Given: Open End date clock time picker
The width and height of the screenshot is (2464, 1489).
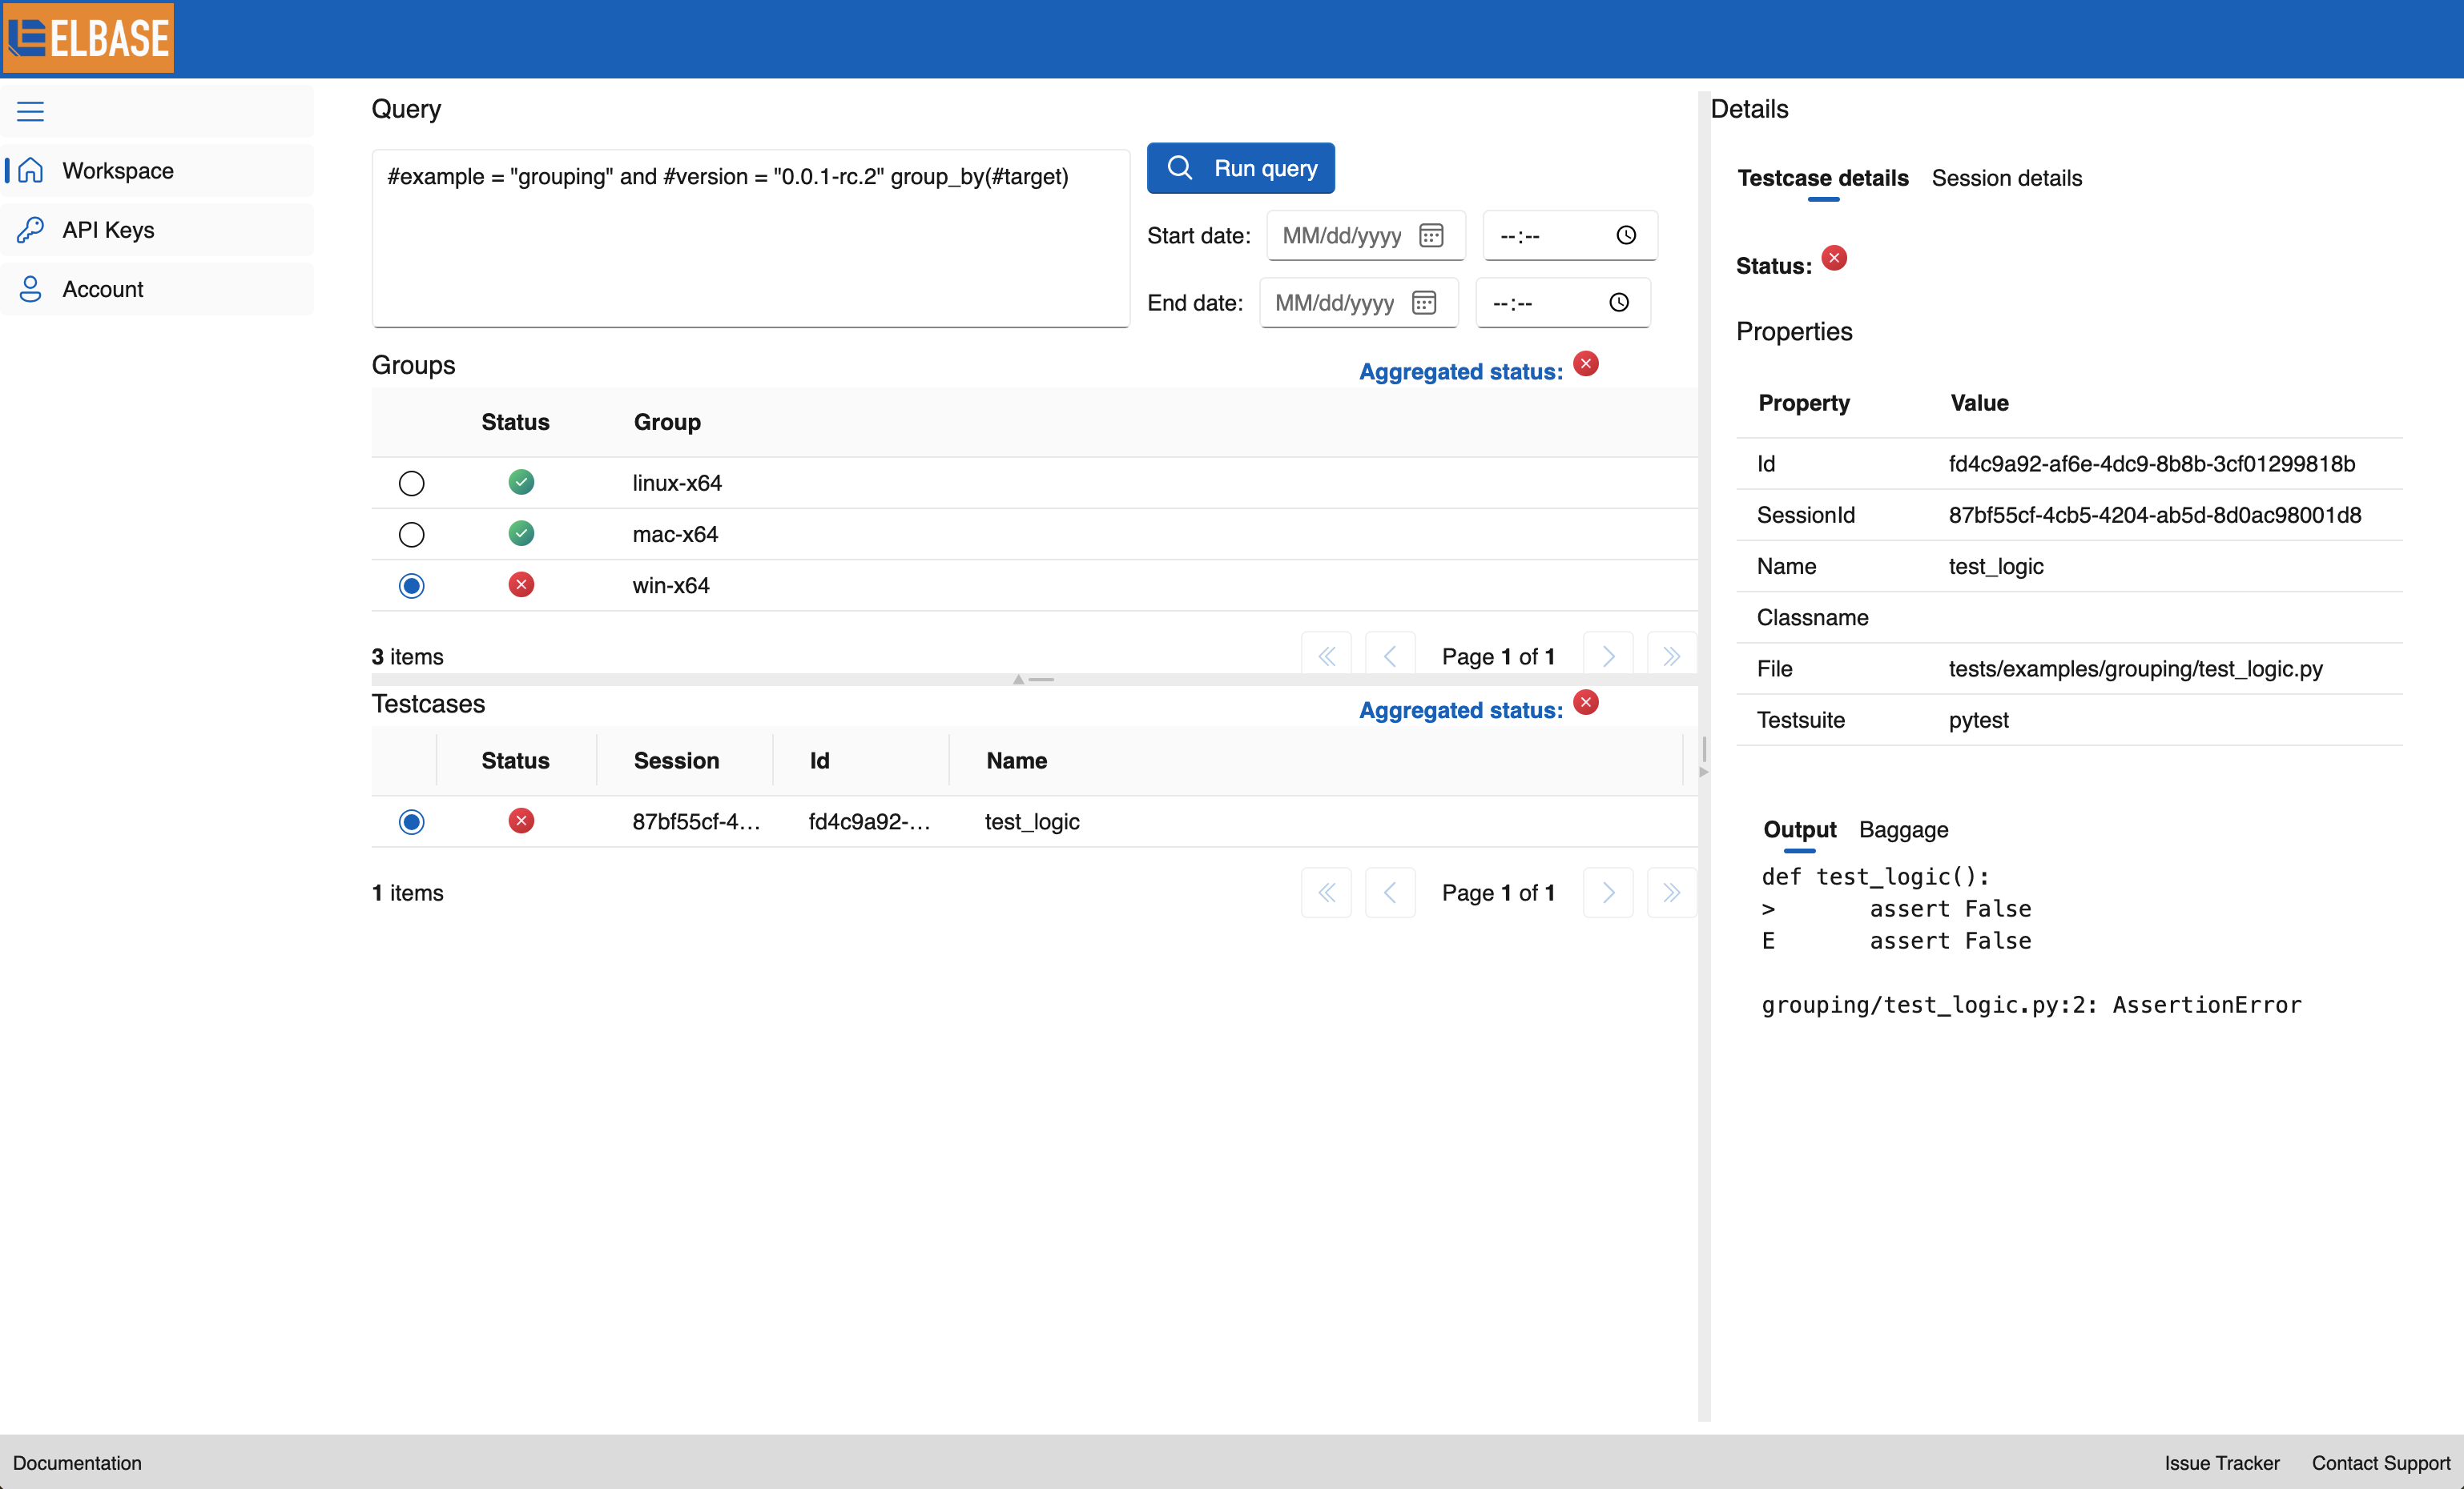Looking at the screenshot, I should tap(1619, 303).
